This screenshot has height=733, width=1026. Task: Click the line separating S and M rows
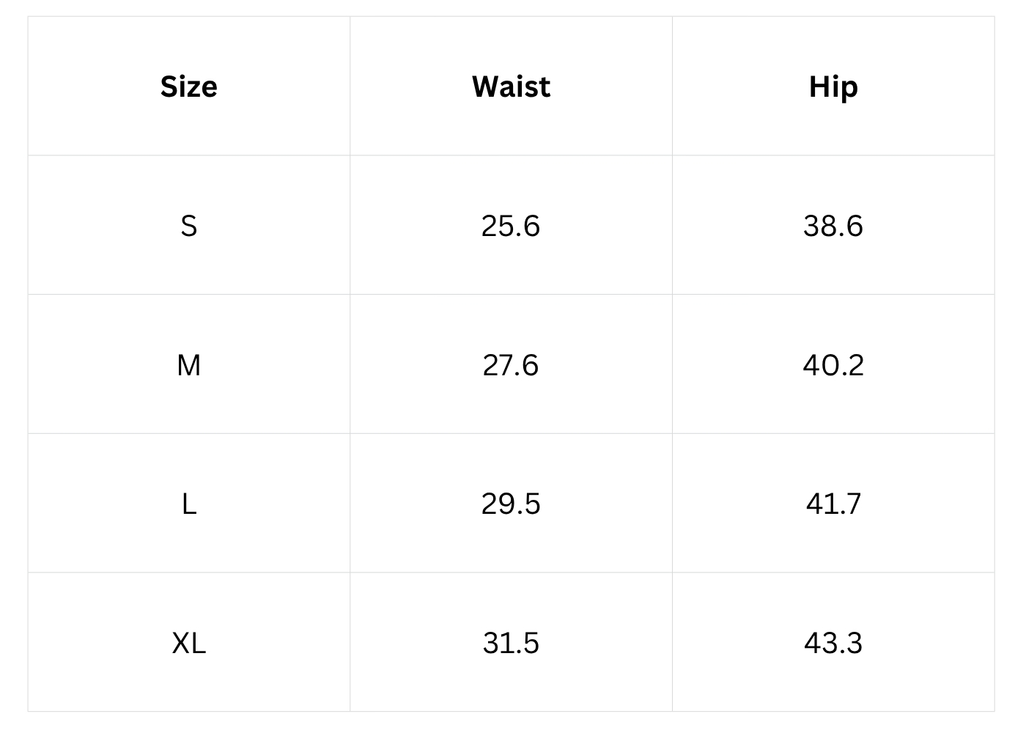(511, 295)
